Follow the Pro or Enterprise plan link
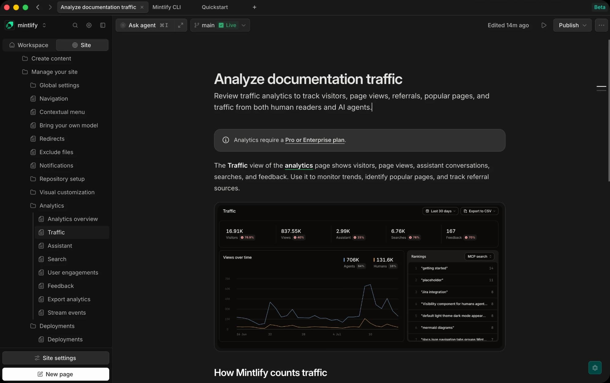The width and height of the screenshot is (610, 383). (x=315, y=140)
